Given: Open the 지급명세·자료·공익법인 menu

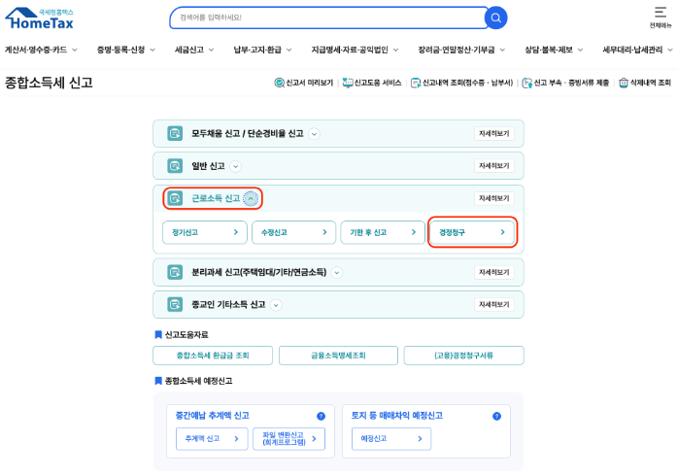Looking at the screenshot, I should click(355, 51).
